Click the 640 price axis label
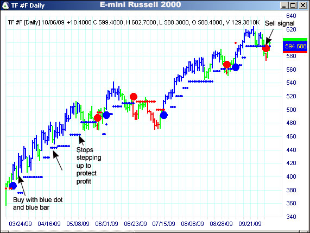 (x=291, y=16)
